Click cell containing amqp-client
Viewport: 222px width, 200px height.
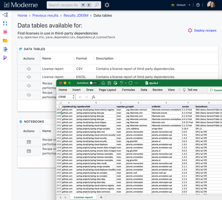coord(166,129)
